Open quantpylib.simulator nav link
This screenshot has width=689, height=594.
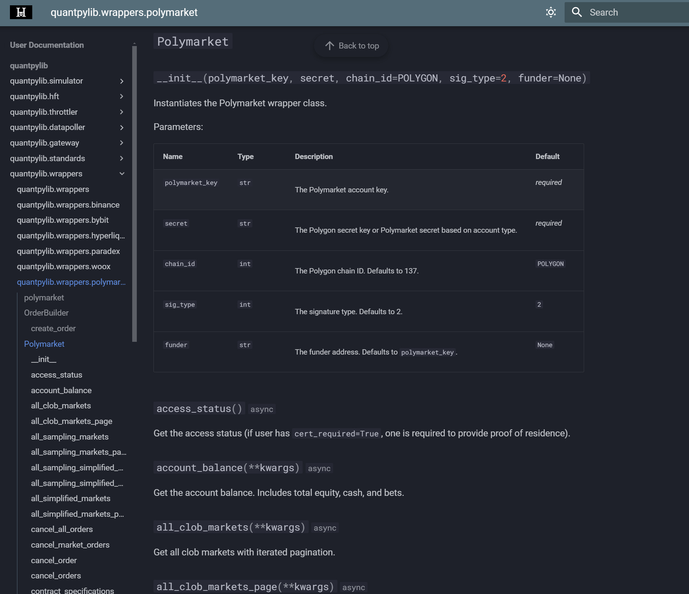click(x=46, y=81)
